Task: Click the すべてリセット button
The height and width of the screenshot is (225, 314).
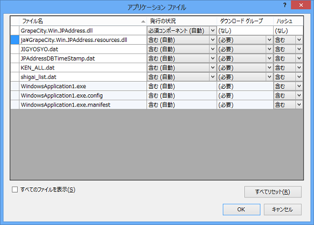Action: [273, 192]
